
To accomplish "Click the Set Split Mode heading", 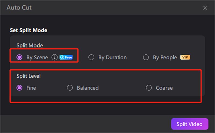I will (x=28, y=30).
